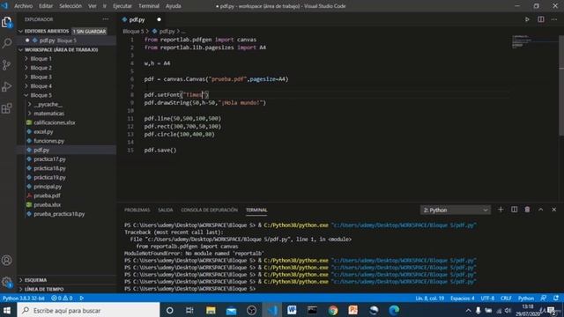Switch to the Consola de Depuración tab
The width and height of the screenshot is (564, 317).
pyautogui.click(x=210, y=210)
